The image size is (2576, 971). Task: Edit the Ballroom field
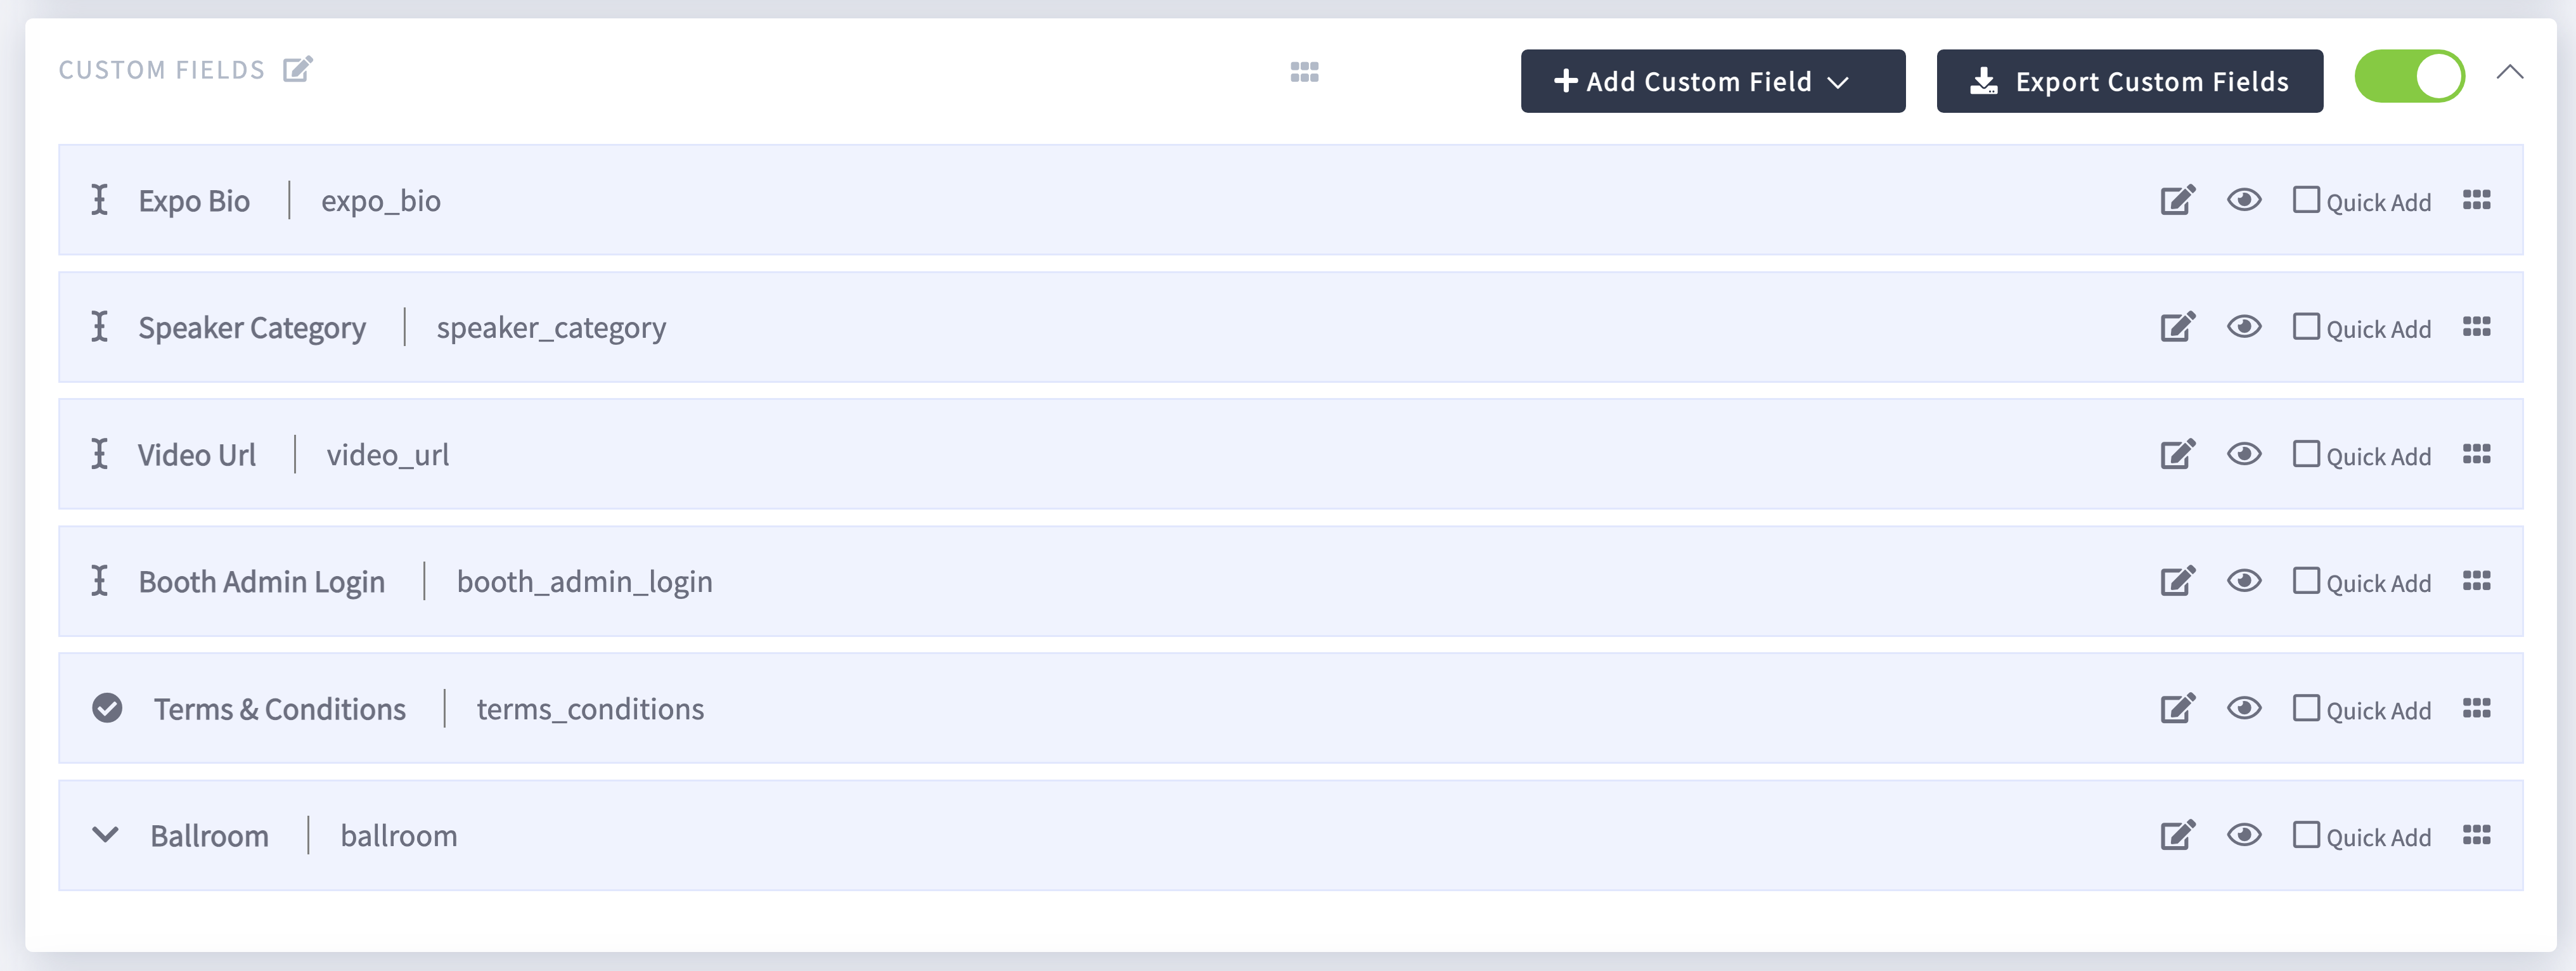tap(2178, 835)
